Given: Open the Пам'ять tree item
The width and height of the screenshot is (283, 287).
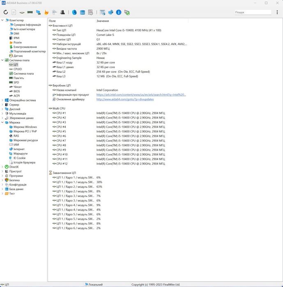Looking at the screenshot, I should [x=18, y=78].
